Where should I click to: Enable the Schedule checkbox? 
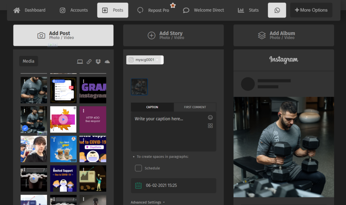138,168
